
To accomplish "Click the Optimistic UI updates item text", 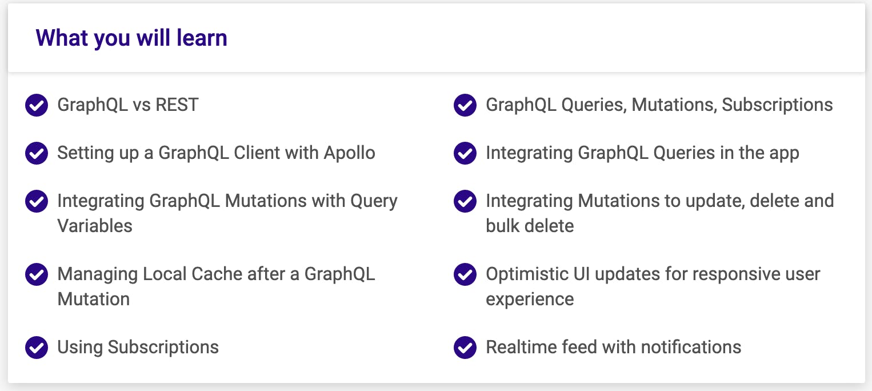I will pos(653,286).
